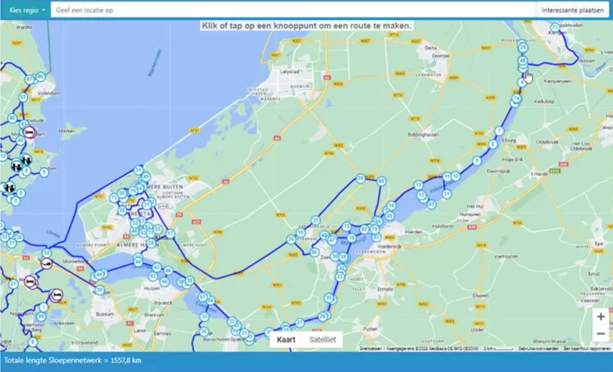The height and width of the screenshot is (372, 613).
Task: Select node 51 on the Veluwemeer
Action: (x=447, y=193)
